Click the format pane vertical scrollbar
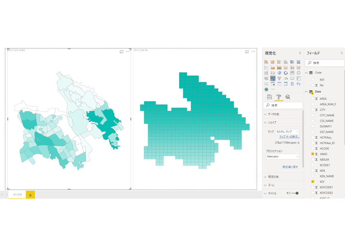 click(x=303, y=138)
